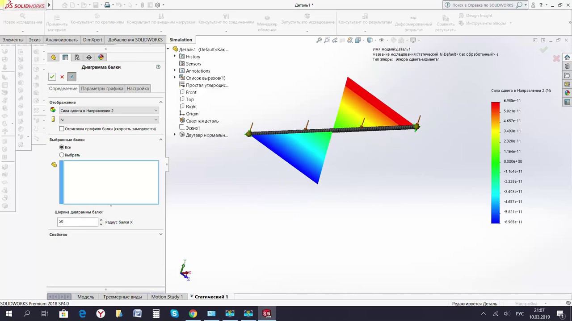Open the DisplayManager color-ball tab icon
This screenshot has width=572, height=321.
(101, 57)
